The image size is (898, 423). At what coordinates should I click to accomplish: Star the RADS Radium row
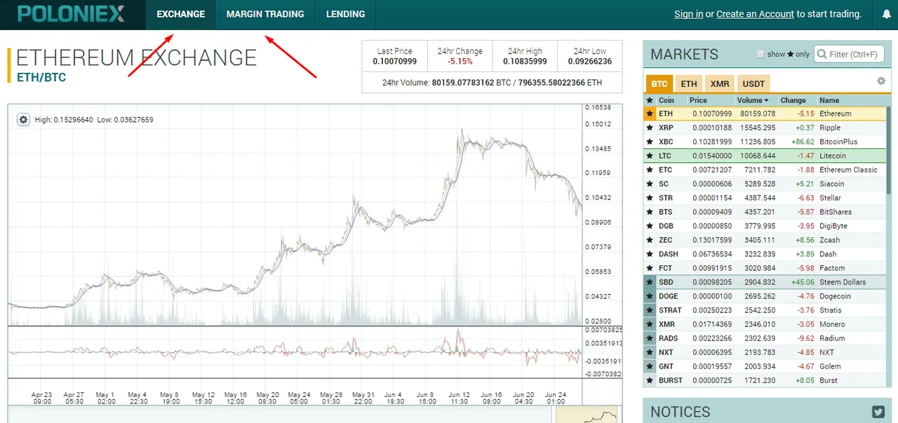650,338
